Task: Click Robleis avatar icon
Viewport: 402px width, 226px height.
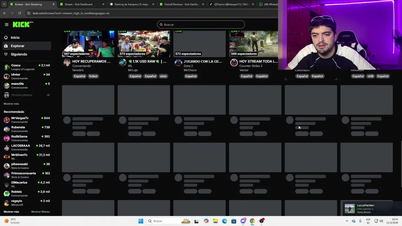Action: coord(7,194)
